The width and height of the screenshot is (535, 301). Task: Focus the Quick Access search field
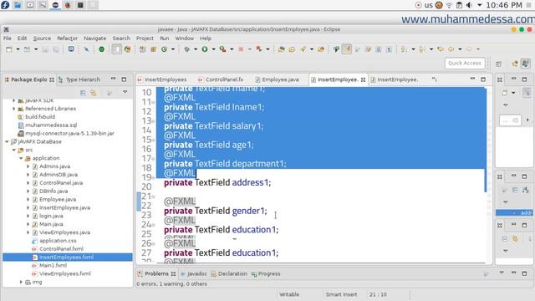click(465, 64)
